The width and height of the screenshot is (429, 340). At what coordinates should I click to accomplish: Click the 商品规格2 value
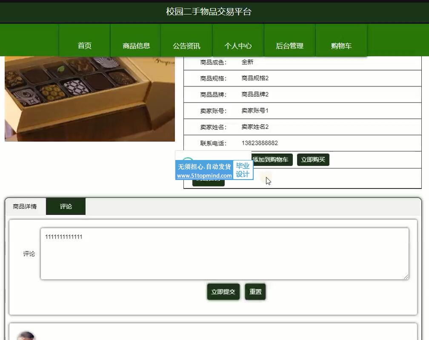(255, 78)
